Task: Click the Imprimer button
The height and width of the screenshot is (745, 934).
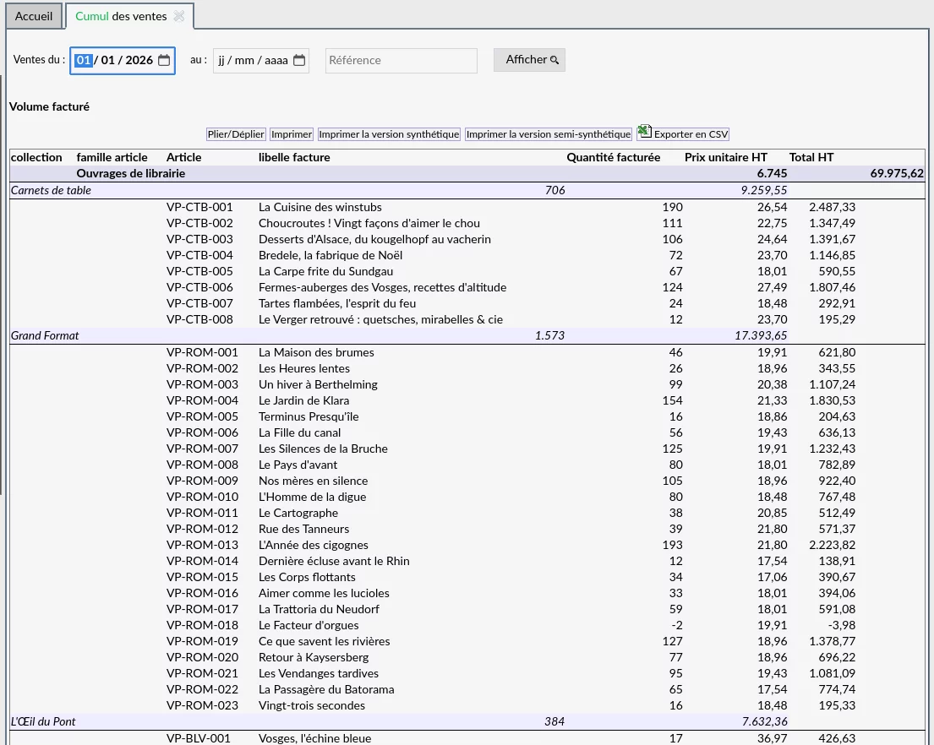Action: (292, 134)
